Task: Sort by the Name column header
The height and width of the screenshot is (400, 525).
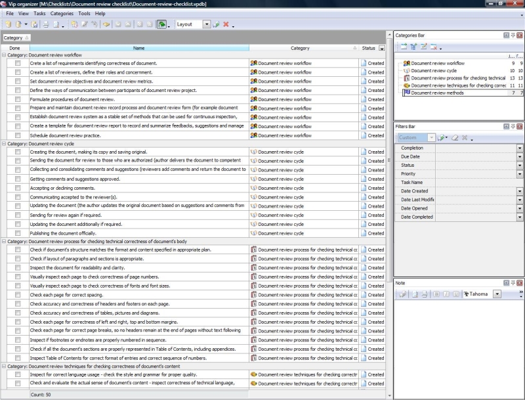Action: 139,48
